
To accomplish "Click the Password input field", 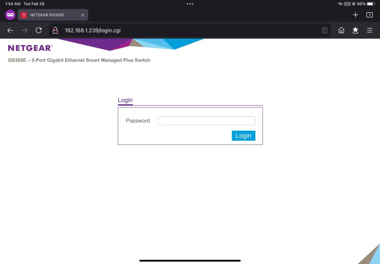I will pyautogui.click(x=206, y=121).
